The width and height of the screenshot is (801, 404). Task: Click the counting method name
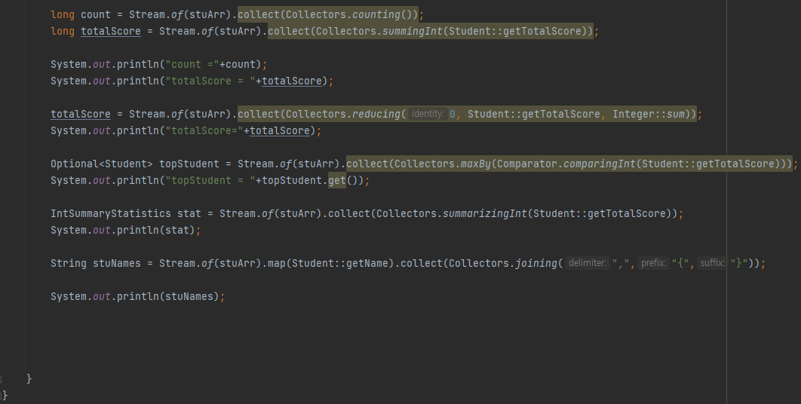pyautogui.click(x=377, y=15)
